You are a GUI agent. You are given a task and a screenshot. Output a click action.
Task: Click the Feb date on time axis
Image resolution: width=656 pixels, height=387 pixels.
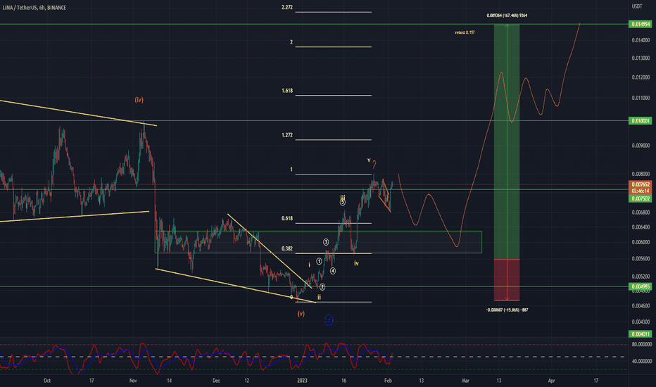[x=388, y=380]
